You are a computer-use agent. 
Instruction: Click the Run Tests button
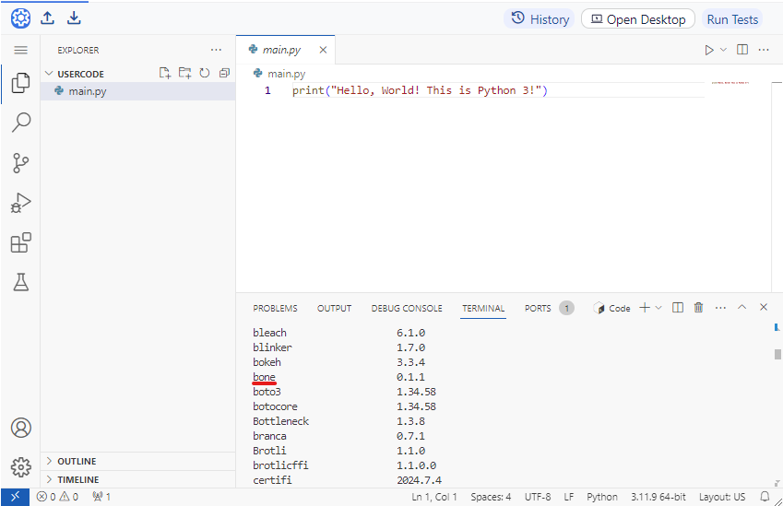pos(732,19)
